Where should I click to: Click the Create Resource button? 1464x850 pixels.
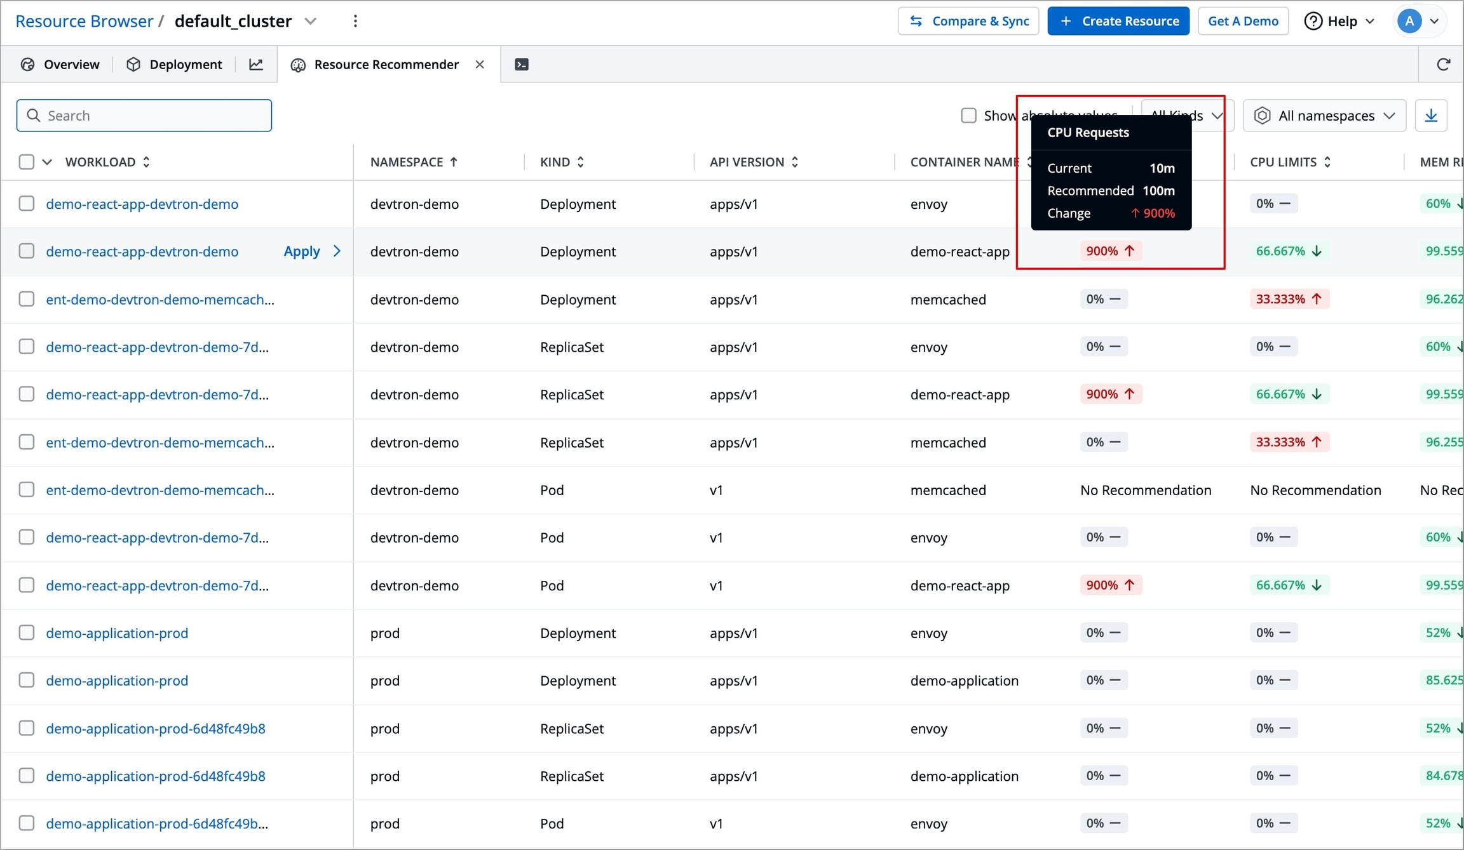(1118, 21)
